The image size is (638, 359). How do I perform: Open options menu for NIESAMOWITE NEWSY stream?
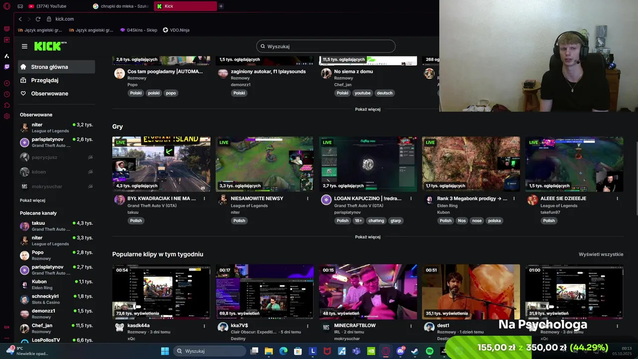click(x=308, y=198)
